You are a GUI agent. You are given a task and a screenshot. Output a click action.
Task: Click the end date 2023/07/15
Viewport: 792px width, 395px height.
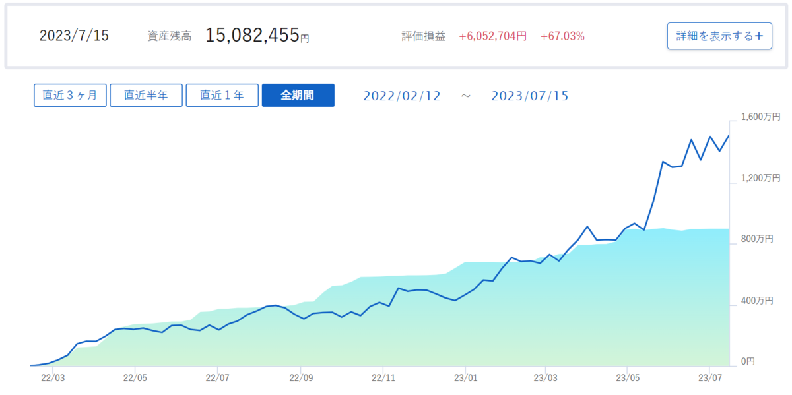click(530, 96)
